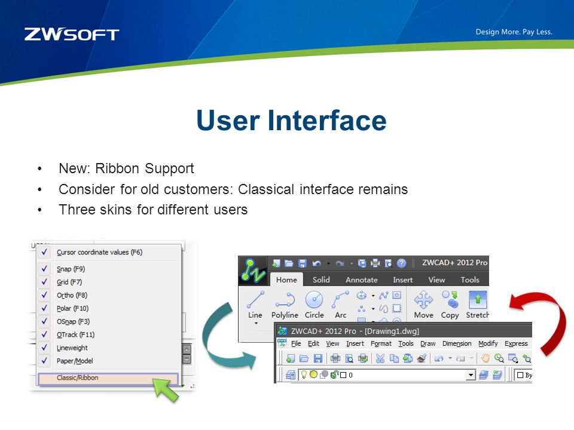Toggle the Polar (F10) checkmark
574x430 pixels.
45,308
